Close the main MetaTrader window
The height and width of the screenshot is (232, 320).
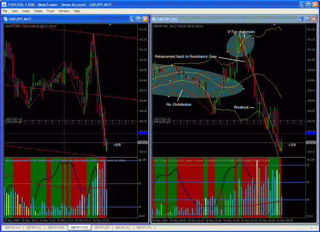click(315, 5)
